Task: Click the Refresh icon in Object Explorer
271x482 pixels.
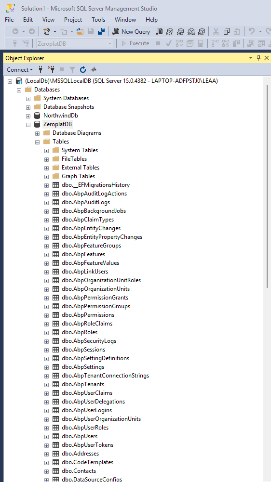Action: click(x=83, y=69)
